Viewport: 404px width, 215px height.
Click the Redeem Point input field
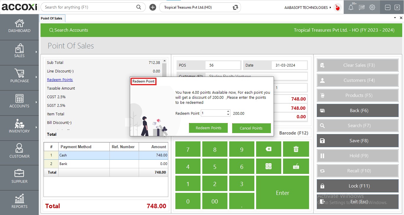point(213,113)
